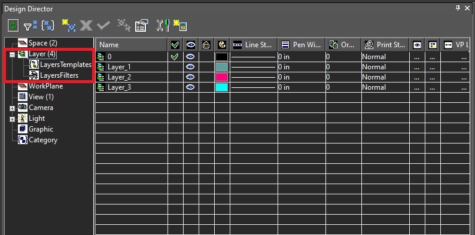Viewport: 475px width, 235px height.
Task: Expand the Light tree node
Action: (x=12, y=120)
